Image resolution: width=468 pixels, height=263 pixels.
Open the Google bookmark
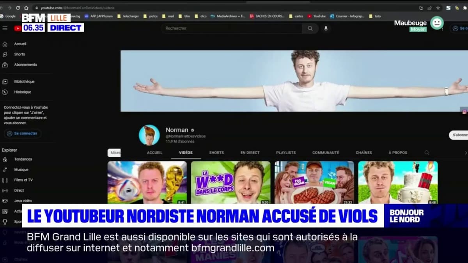pos(8,16)
